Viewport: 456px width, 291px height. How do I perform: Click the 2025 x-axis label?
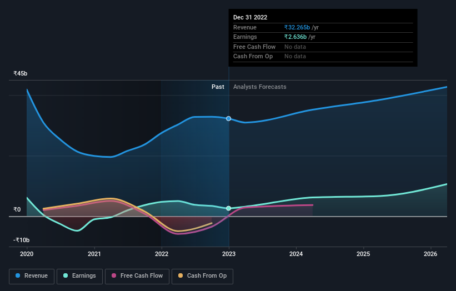pos(363,254)
